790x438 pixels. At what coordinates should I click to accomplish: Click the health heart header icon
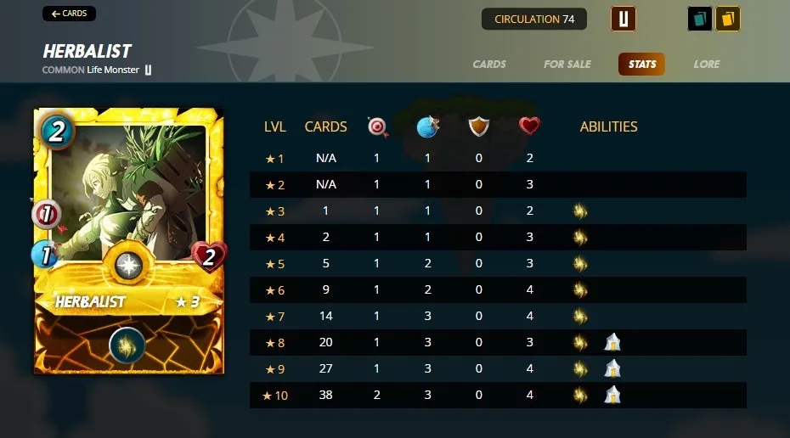529,126
